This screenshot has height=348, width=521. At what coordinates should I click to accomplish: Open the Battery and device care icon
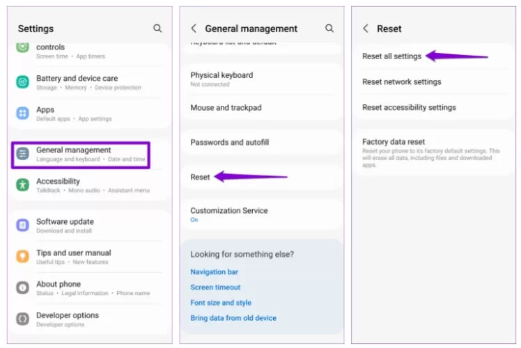[x=23, y=82]
